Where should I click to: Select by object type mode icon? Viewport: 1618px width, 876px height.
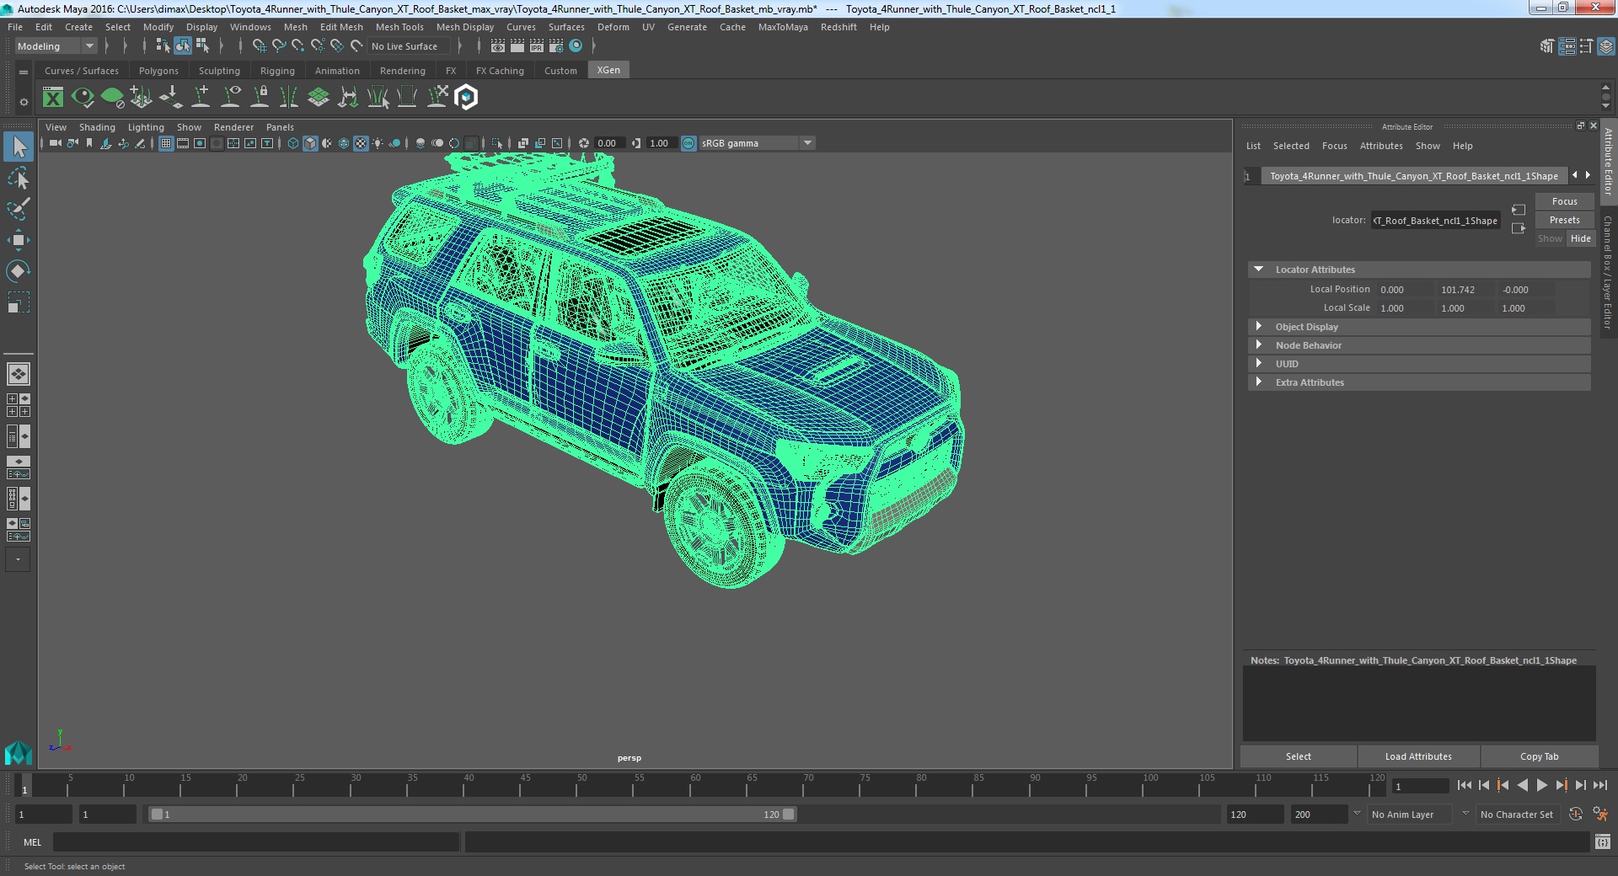[183, 46]
